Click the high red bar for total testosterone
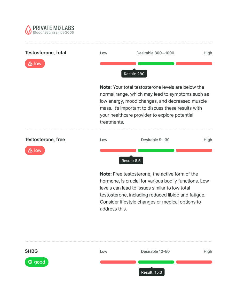Image resolution: width=237 pixels, height=307 pixels. pyautogui.click(x=194, y=64)
